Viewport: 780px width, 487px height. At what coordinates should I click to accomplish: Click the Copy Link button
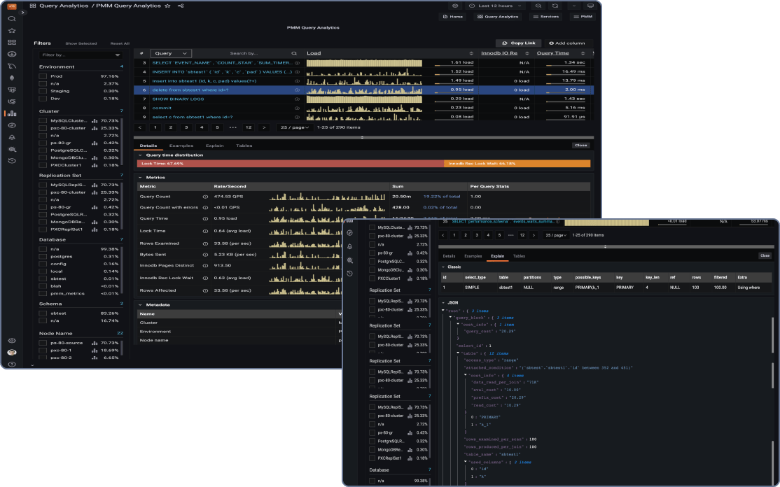(x=518, y=43)
